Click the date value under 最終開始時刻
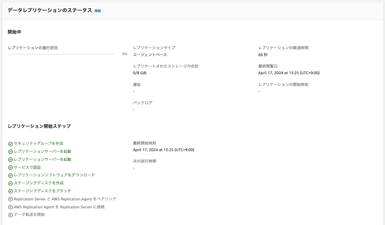This screenshot has height=225, width=385. 164,150
